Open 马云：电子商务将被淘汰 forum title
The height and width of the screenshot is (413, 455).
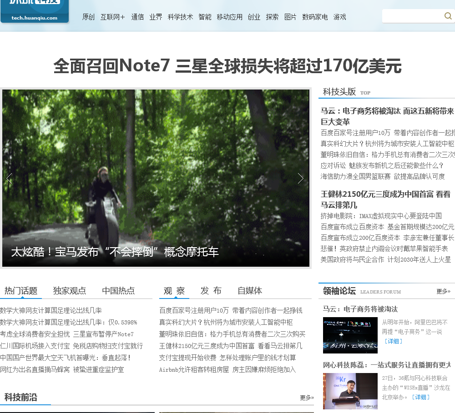point(360,309)
